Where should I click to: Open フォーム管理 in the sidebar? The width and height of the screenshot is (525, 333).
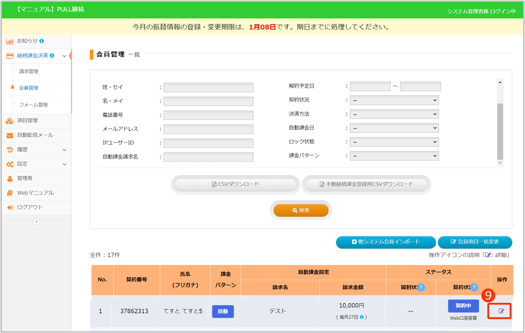[x=33, y=105]
